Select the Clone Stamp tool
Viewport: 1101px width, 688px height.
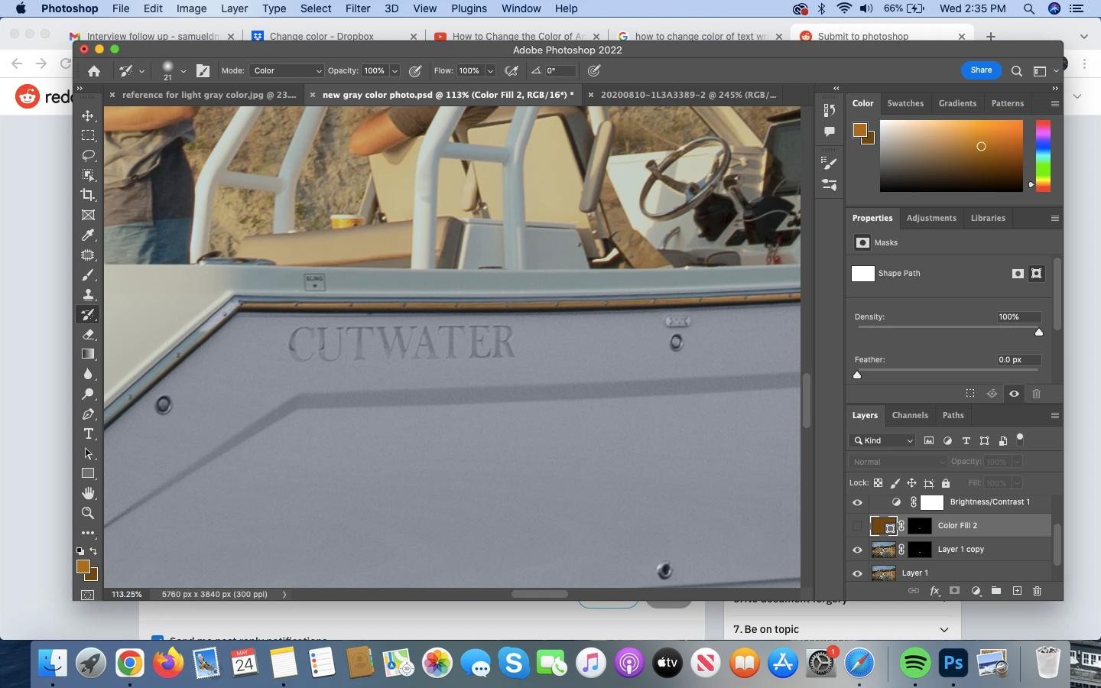(x=88, y=295)
